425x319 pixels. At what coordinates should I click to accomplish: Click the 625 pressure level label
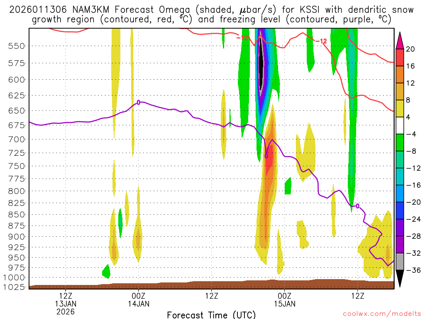[16, 96]
